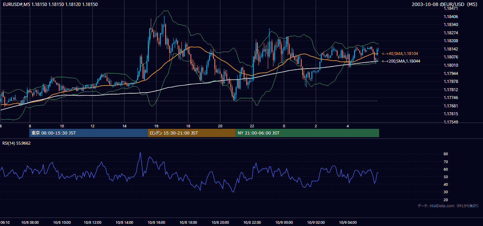Click the 10/8 18:00 date label
The width and height of the screenshot is (483, 226).
(188, 223)
